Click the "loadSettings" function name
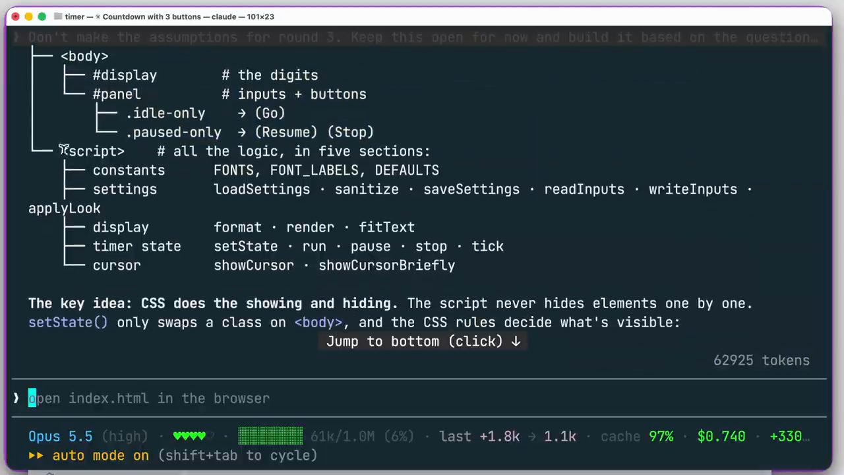Screen dimensions: 844x475 click(x=262, y=189)
